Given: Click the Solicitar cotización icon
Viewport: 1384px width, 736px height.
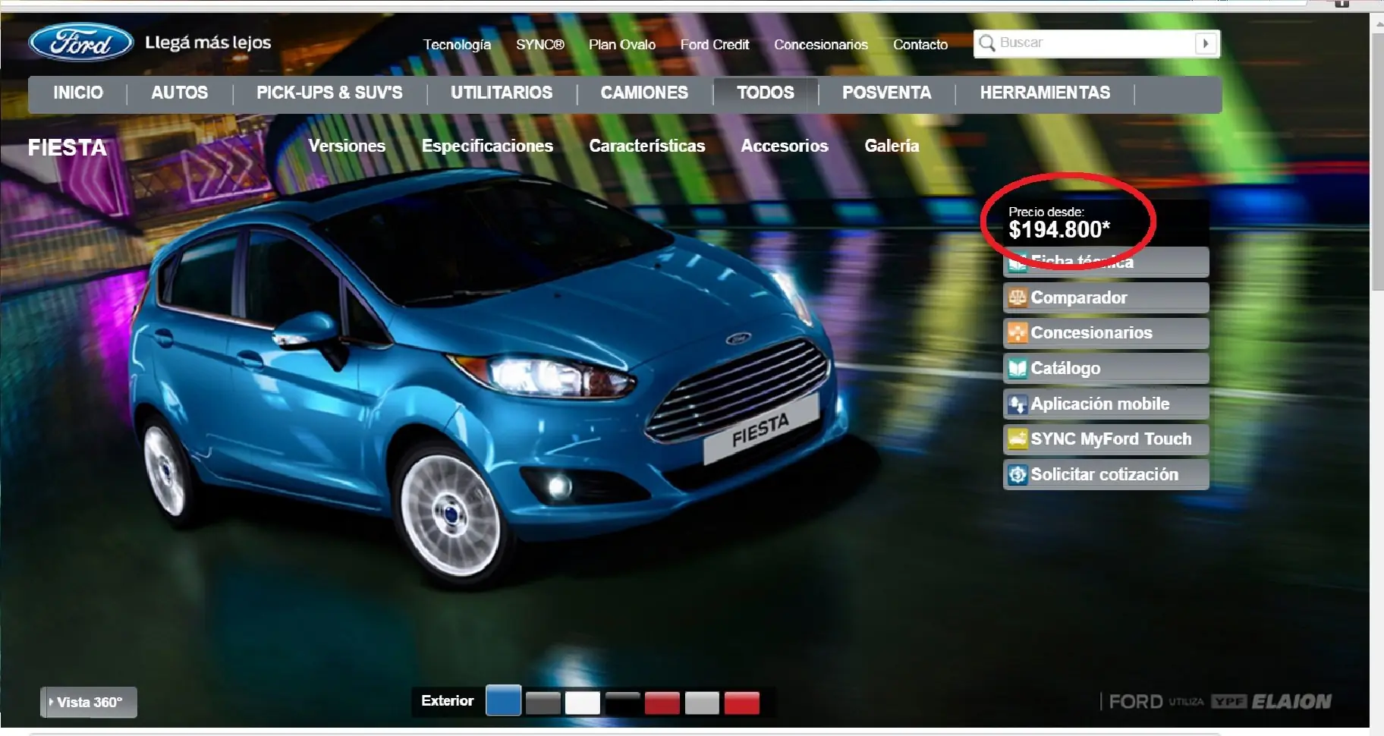Looking at the screenshot, I should click(x=1017, y=474).
